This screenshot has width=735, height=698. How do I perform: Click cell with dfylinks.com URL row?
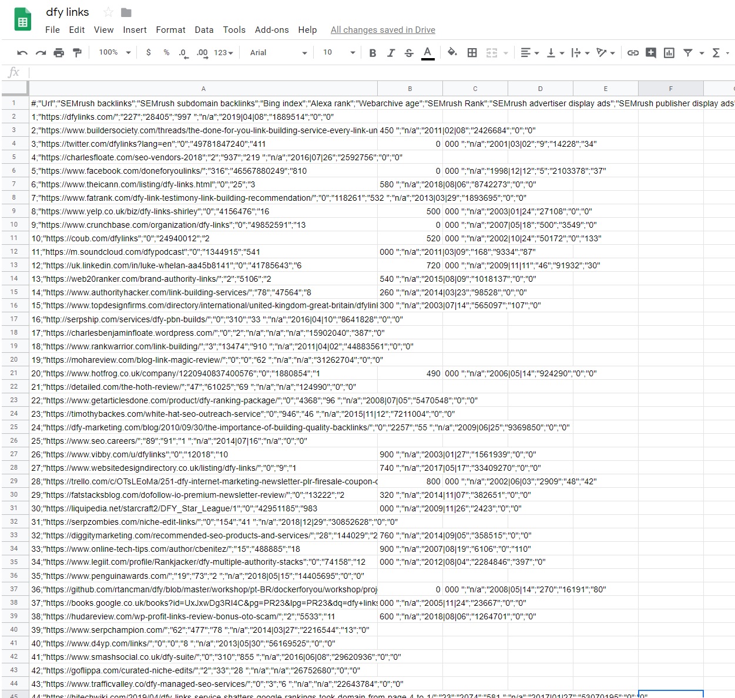[203, 117]
